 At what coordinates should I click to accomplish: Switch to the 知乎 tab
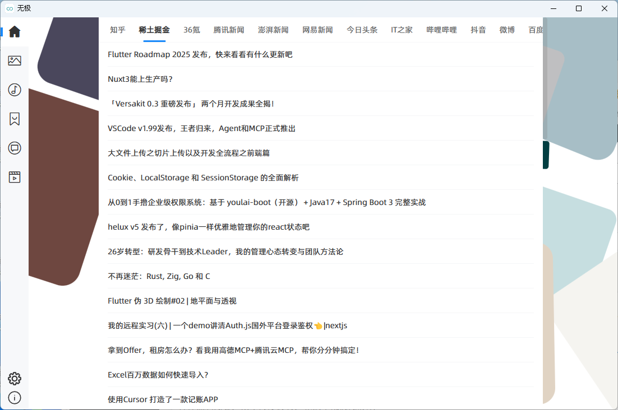click(x=118, y=30)
